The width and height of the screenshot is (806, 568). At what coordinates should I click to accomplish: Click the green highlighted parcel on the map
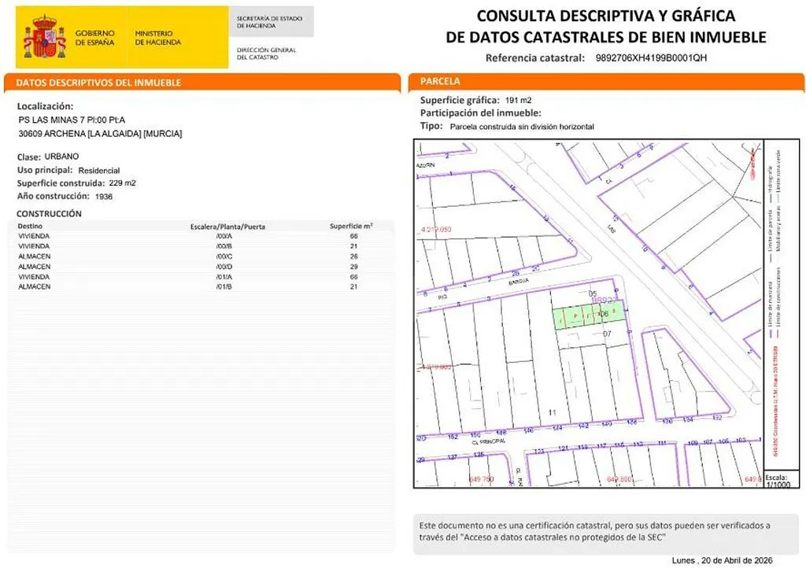click(589, 315)
